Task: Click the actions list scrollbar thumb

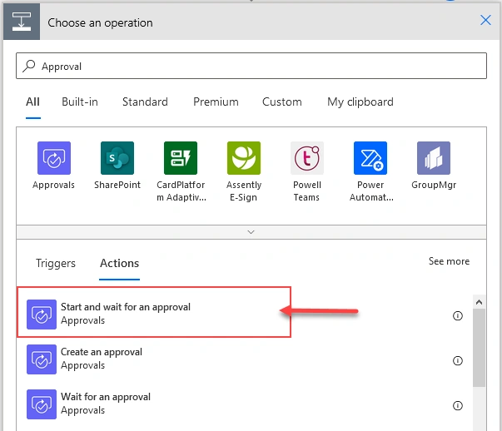Action: [479, 348]
